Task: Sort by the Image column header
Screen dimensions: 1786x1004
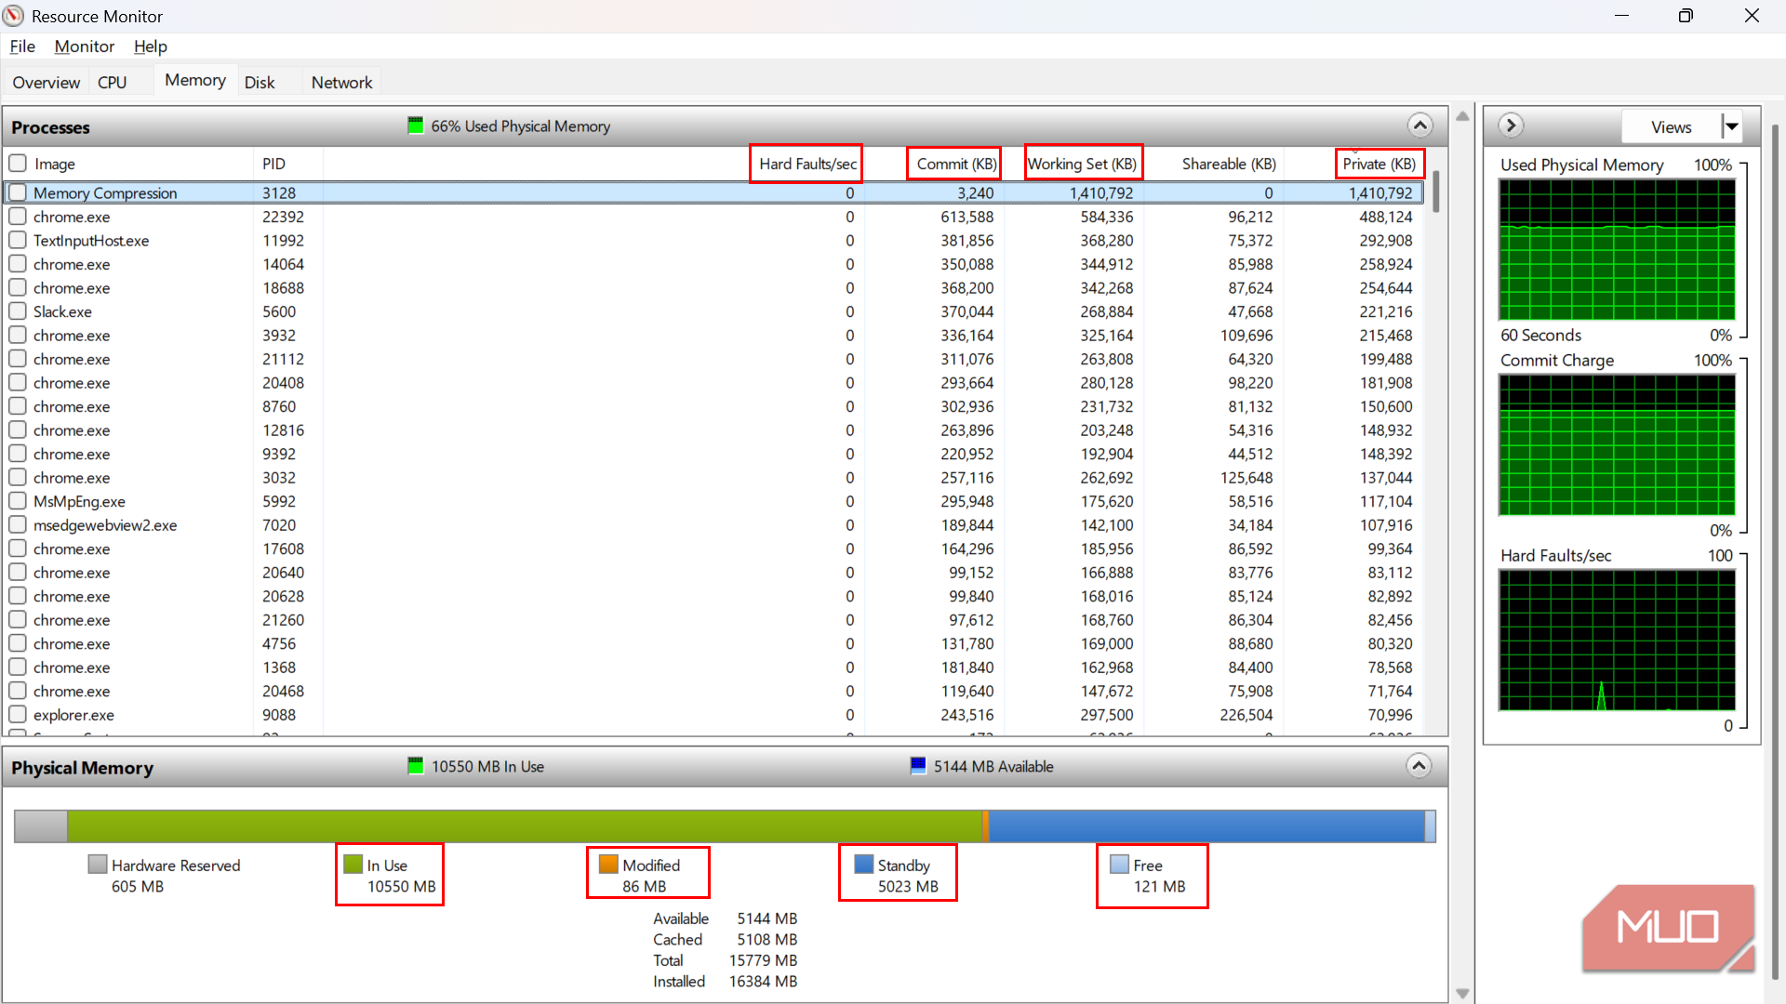Action: tap(55, 164)
